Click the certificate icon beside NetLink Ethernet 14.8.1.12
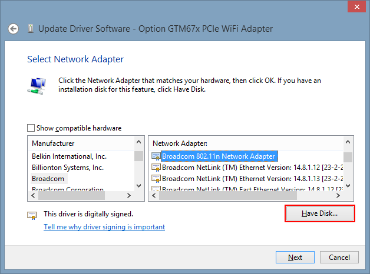The width and height of the screenshot is (370, 274). (156, 168)
